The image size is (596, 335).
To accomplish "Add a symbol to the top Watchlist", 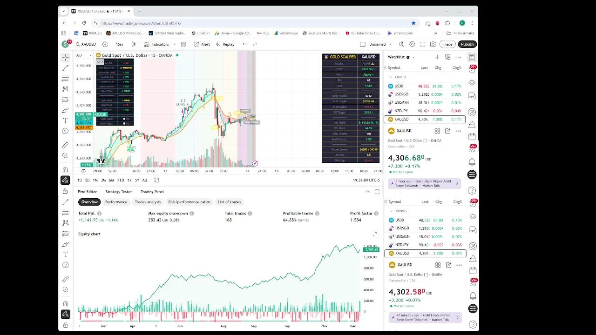I will click(x=437, y=57).
